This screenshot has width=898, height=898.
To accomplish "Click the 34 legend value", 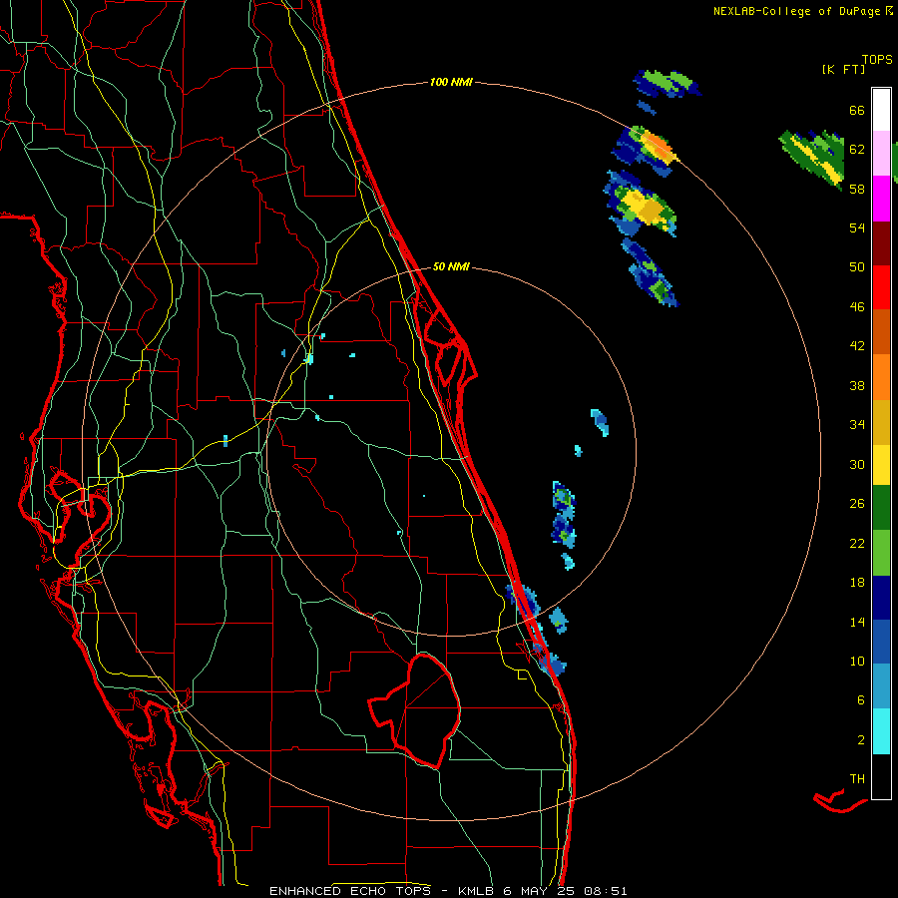I will pyautogui.click(x=857, y=425).
